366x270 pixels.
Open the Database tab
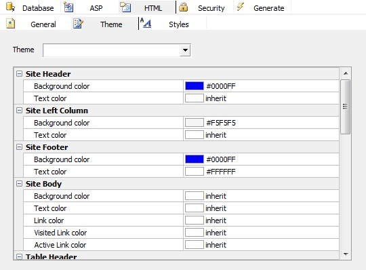[x=38, y=8]
